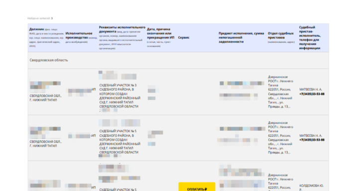Click debtor address in the УЧАСТОК № 3 row

[45, 97]
